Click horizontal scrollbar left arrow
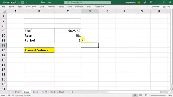Viewport: 173px width, 97px height. coord(107,92)
